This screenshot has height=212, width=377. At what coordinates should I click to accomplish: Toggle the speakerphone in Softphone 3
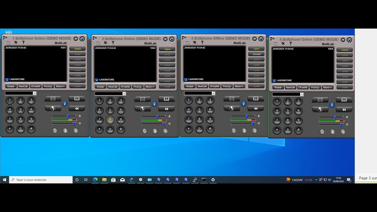click(x=254, y=130)
